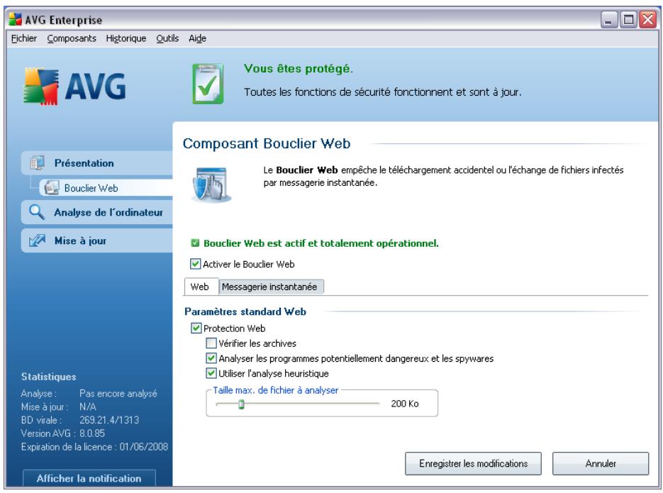The image size is (663, 493).
Task: Open the Outils menu
Action: (x=167, y=38)
